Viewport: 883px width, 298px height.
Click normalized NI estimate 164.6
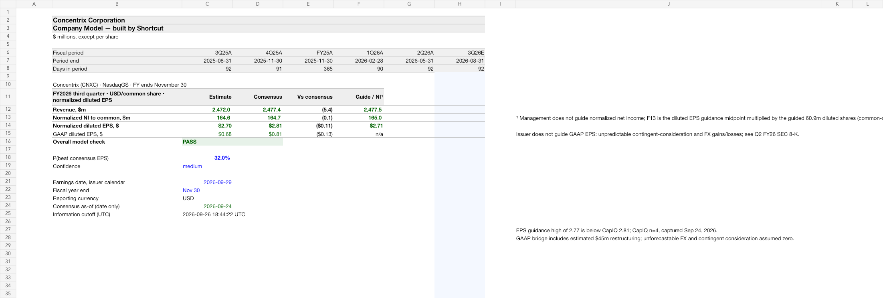pos(207,118)
